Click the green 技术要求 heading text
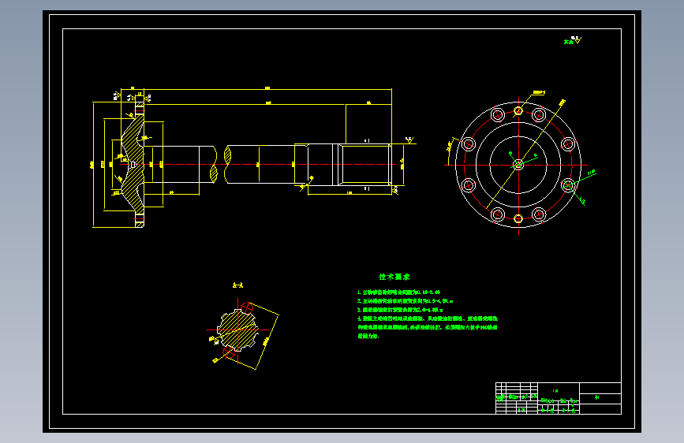The image size is (684, 443). (394, 277)
